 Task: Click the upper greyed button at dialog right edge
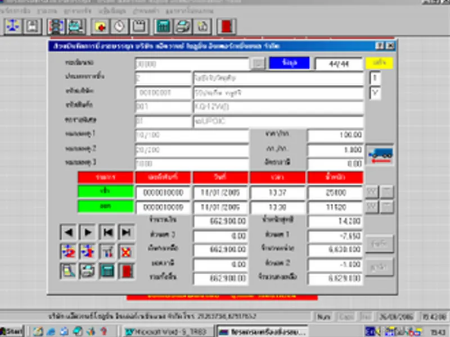[x=379, y=244]
